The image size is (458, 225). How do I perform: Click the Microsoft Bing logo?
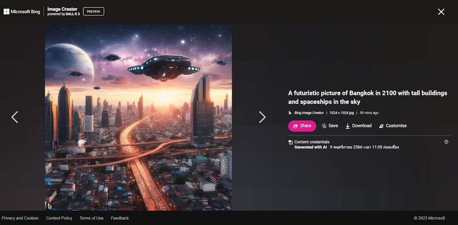(22, 12)
